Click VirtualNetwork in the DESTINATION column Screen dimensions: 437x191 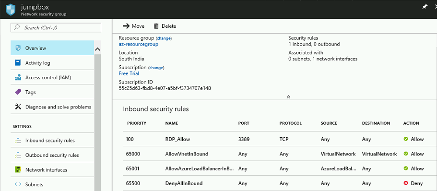coord(379,154)
